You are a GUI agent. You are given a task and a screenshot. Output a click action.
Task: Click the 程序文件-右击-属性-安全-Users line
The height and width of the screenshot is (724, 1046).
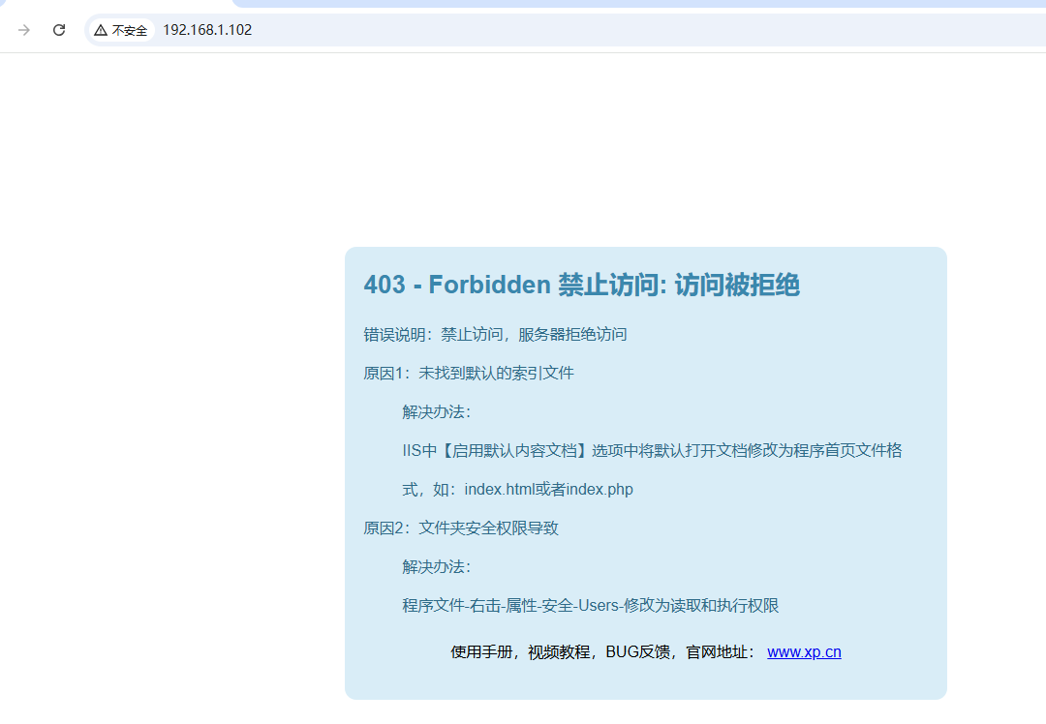click(591, 605)
